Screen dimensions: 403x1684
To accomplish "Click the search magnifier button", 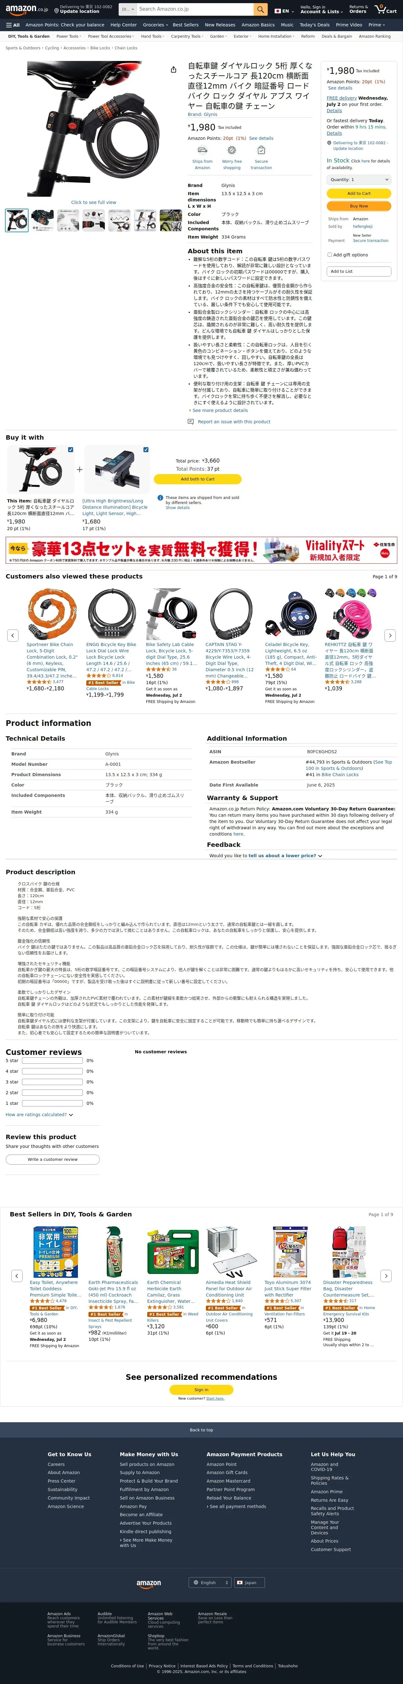I will pyautogui.click(x=261, y=9).
